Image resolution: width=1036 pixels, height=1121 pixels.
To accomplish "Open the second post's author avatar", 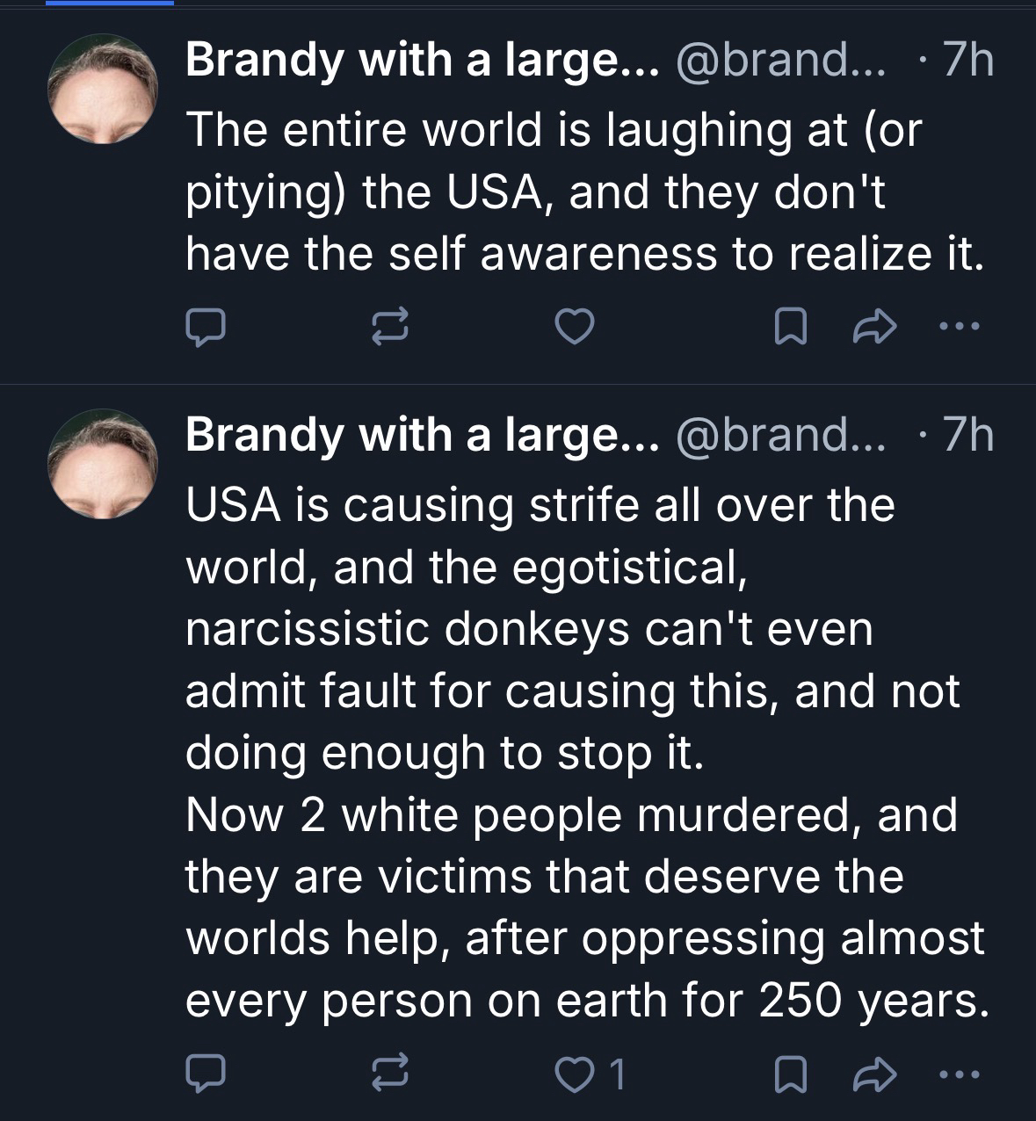I will 103,464.
